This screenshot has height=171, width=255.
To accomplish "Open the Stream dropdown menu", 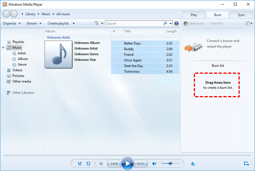I will (x=34, y=24).
